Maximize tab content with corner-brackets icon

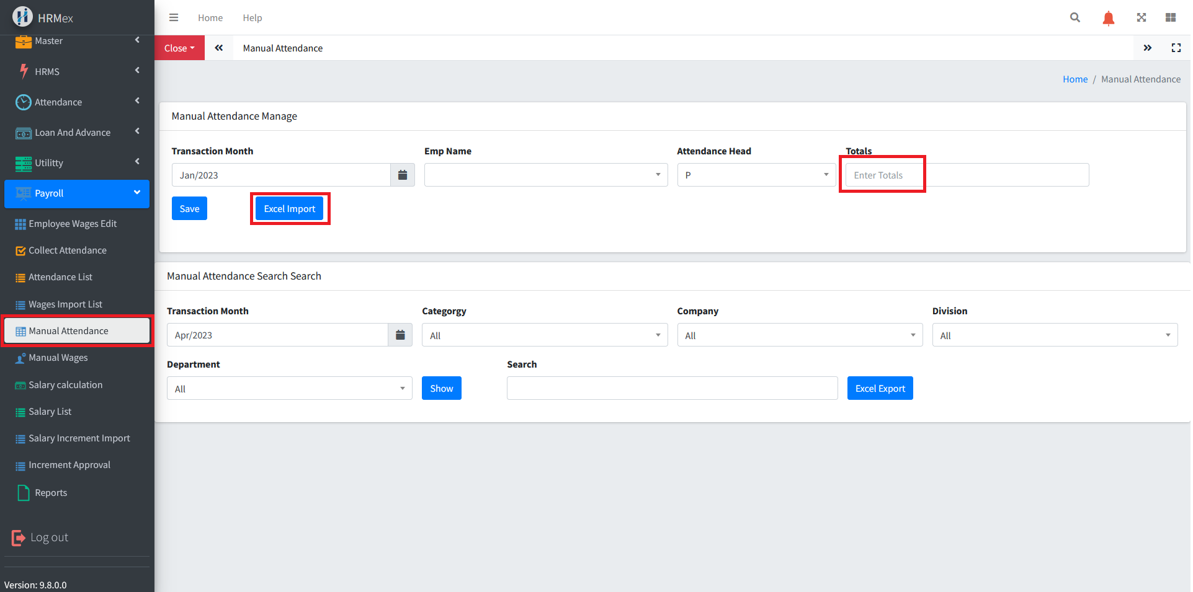tap(1176, 48)
